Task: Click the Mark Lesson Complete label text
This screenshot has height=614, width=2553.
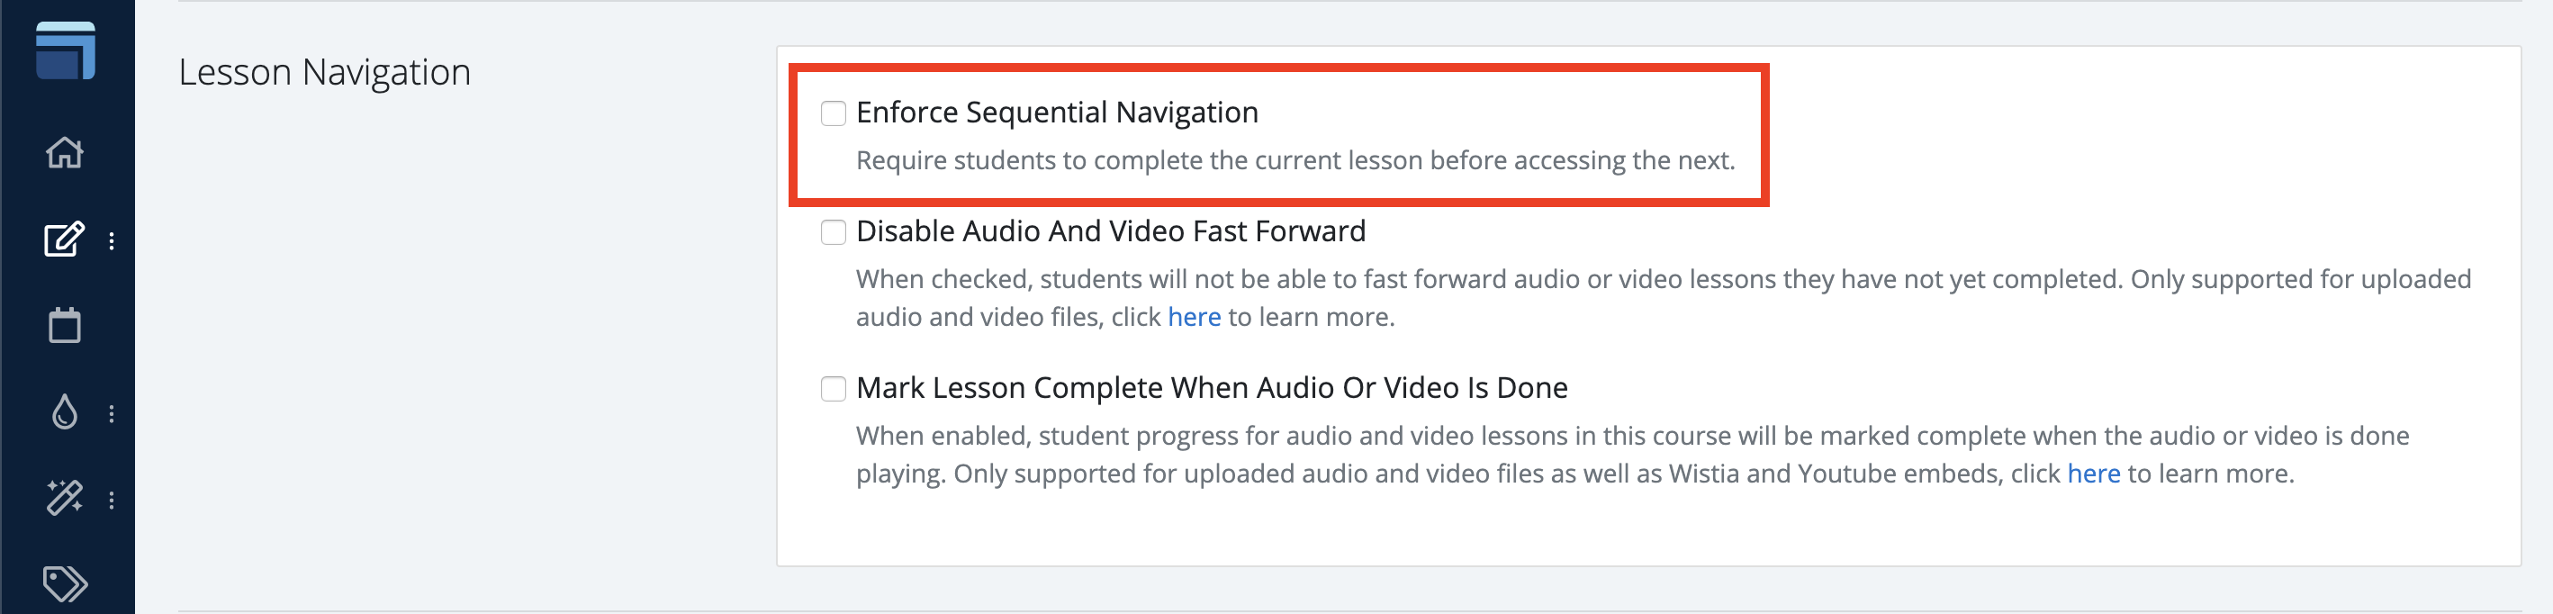Action: [1211, 388]
